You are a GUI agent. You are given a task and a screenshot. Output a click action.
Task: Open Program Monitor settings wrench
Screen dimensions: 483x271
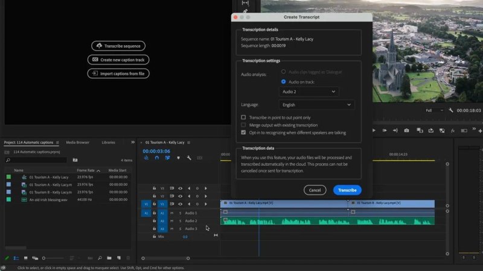pyautogui.click(x=451, y=110)
